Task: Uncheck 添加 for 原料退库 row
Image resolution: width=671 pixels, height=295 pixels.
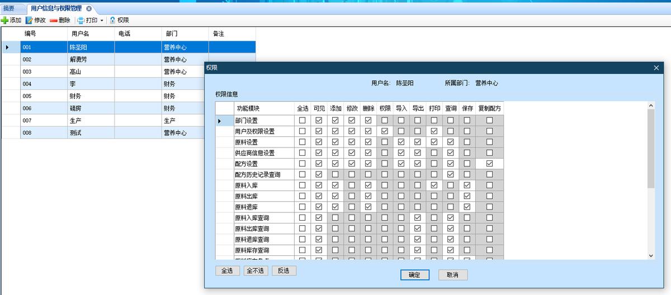Action: [x=335, y=207]
